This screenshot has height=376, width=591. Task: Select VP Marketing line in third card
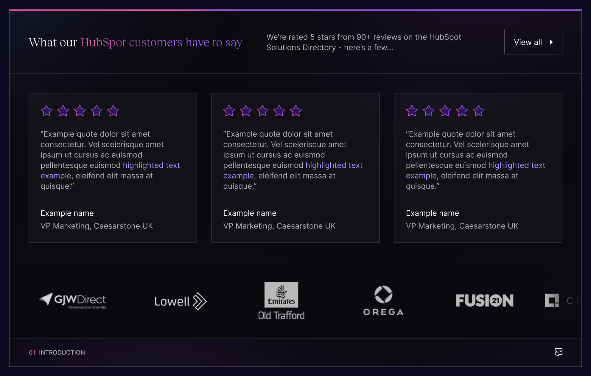pos(462,226)
